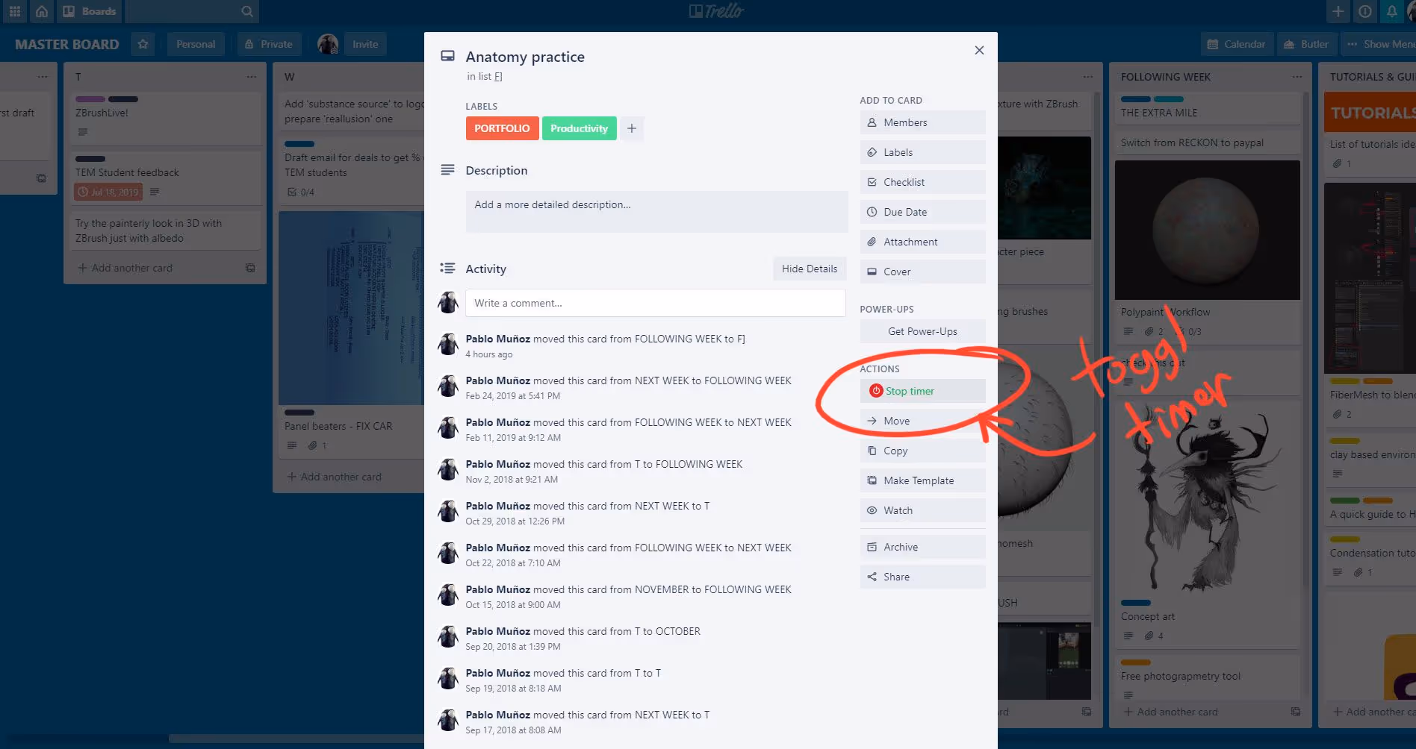Screen dimensions: 1416x749
Task: Open the Butler button
Action: 1306,44
